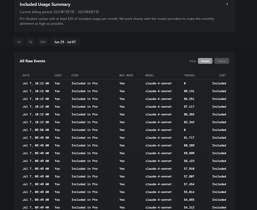Select the 61,717 tokens cell

click(x=189, y=138)
